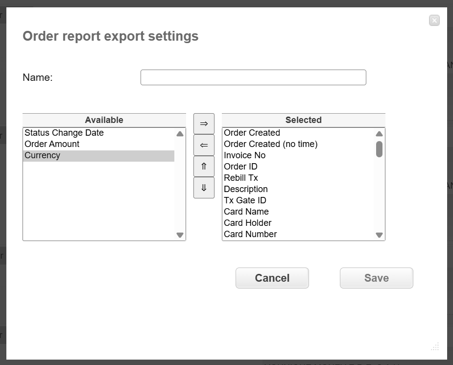Select Order Amount in Available list
Screen dimensions: 453x365
tap(52, 144)
